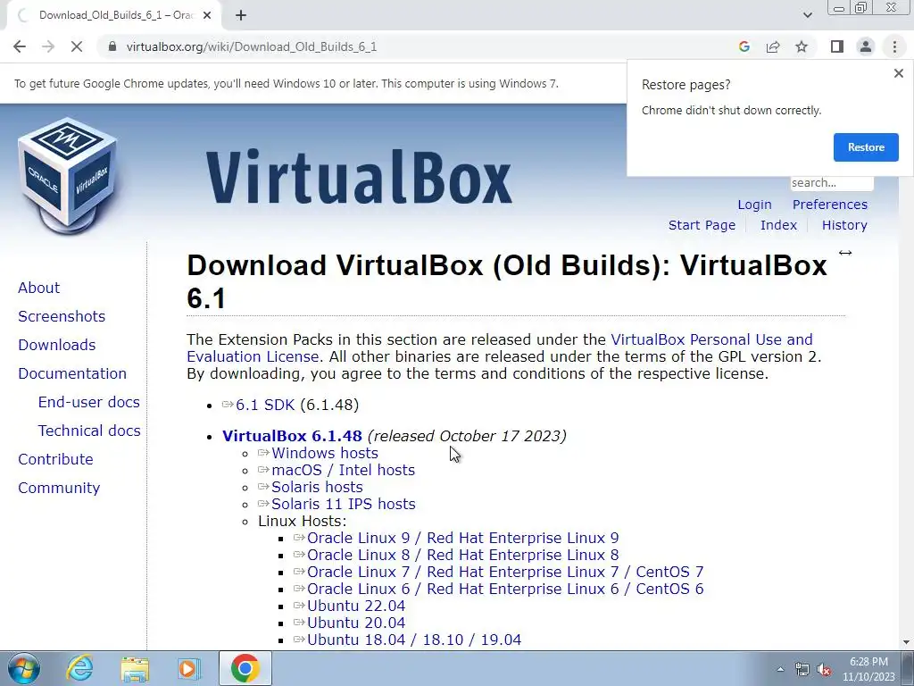914x686 pixels.
Task: Click the page scrollbar down arrow
Action: coord(906,642)
